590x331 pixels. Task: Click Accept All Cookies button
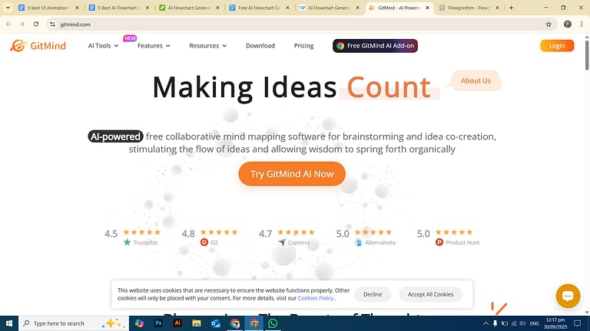click(430, 294)
